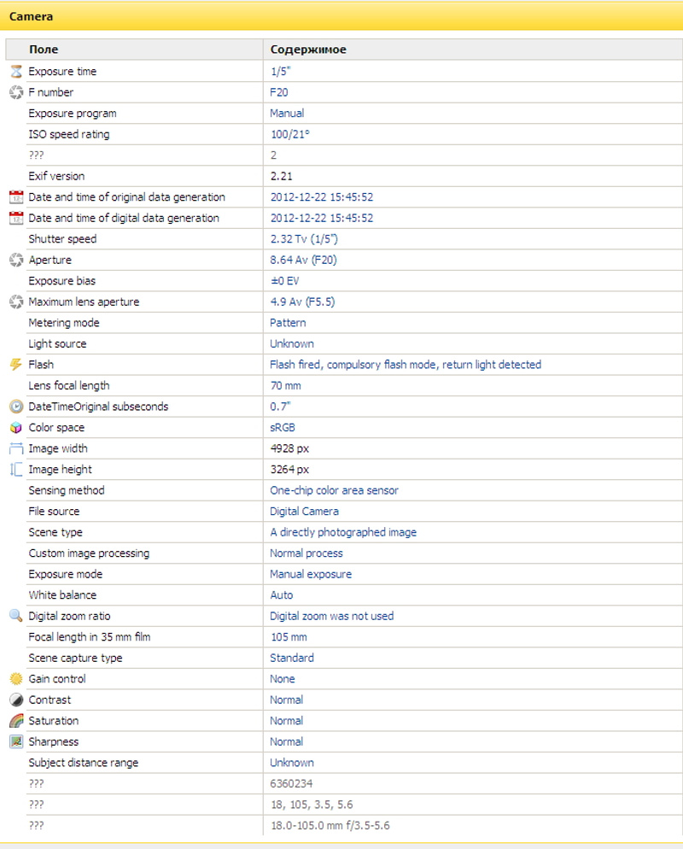Click the hourglass icon beside Exposure time
Viewport: 683px width, 849px height.
point(15,72)
